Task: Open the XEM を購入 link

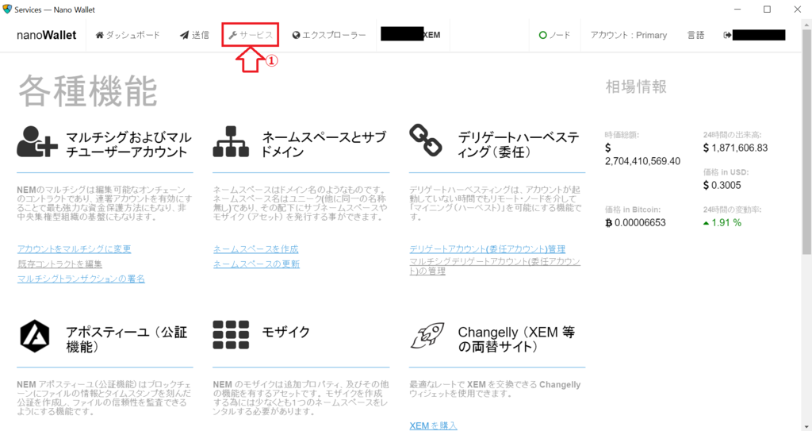Action: pos(434,425)
